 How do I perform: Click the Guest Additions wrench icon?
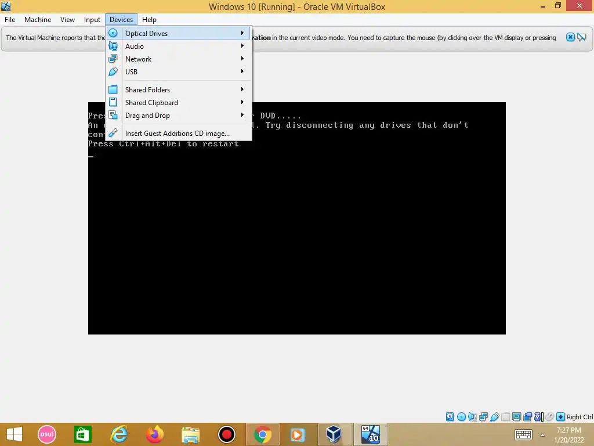click(113, 133)
